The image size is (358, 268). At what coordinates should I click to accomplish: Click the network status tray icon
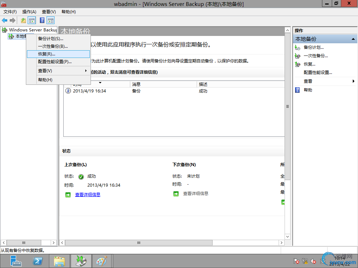click(x=305, y=261)
